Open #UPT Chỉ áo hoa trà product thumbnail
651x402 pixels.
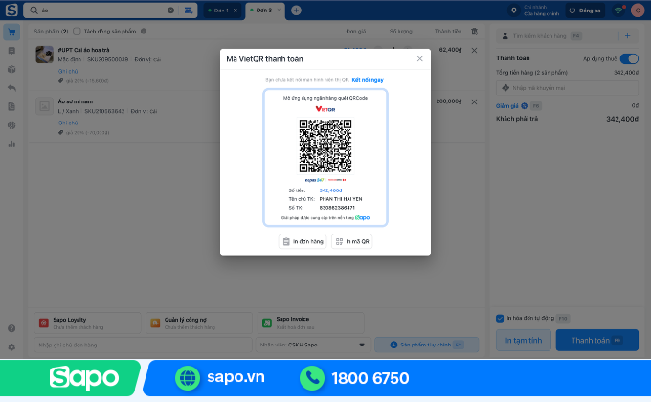(44, 55)
